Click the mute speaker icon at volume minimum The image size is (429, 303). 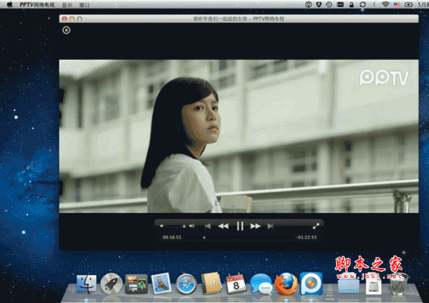(162, 226)
